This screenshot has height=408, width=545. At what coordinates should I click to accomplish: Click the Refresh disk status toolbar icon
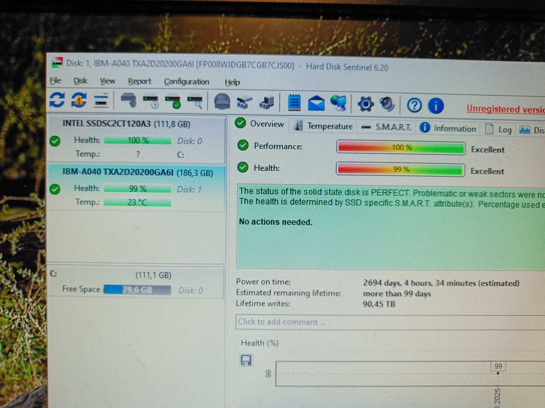pyautogui.click(x=57, y=100)
